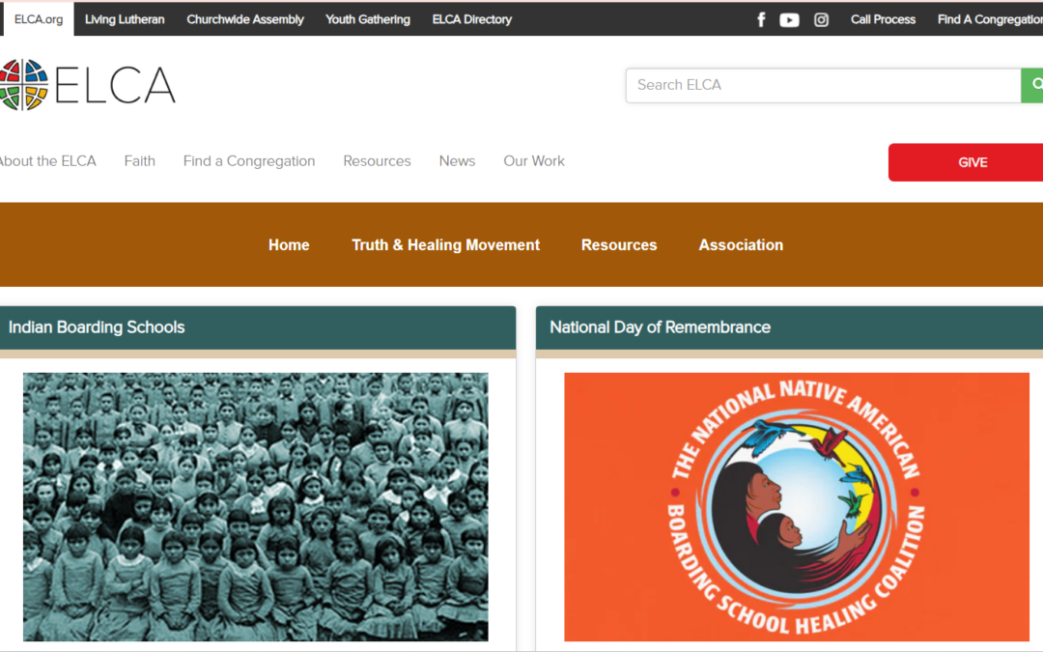Image resolution: width=1043 pixels, height=652 pixels.
Task: Open Churchwide Assembly in top bar
Action: [244, 19]
